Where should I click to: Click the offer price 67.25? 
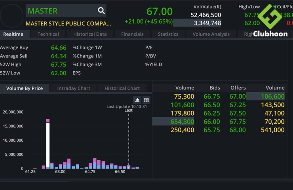tap(238, 105)
